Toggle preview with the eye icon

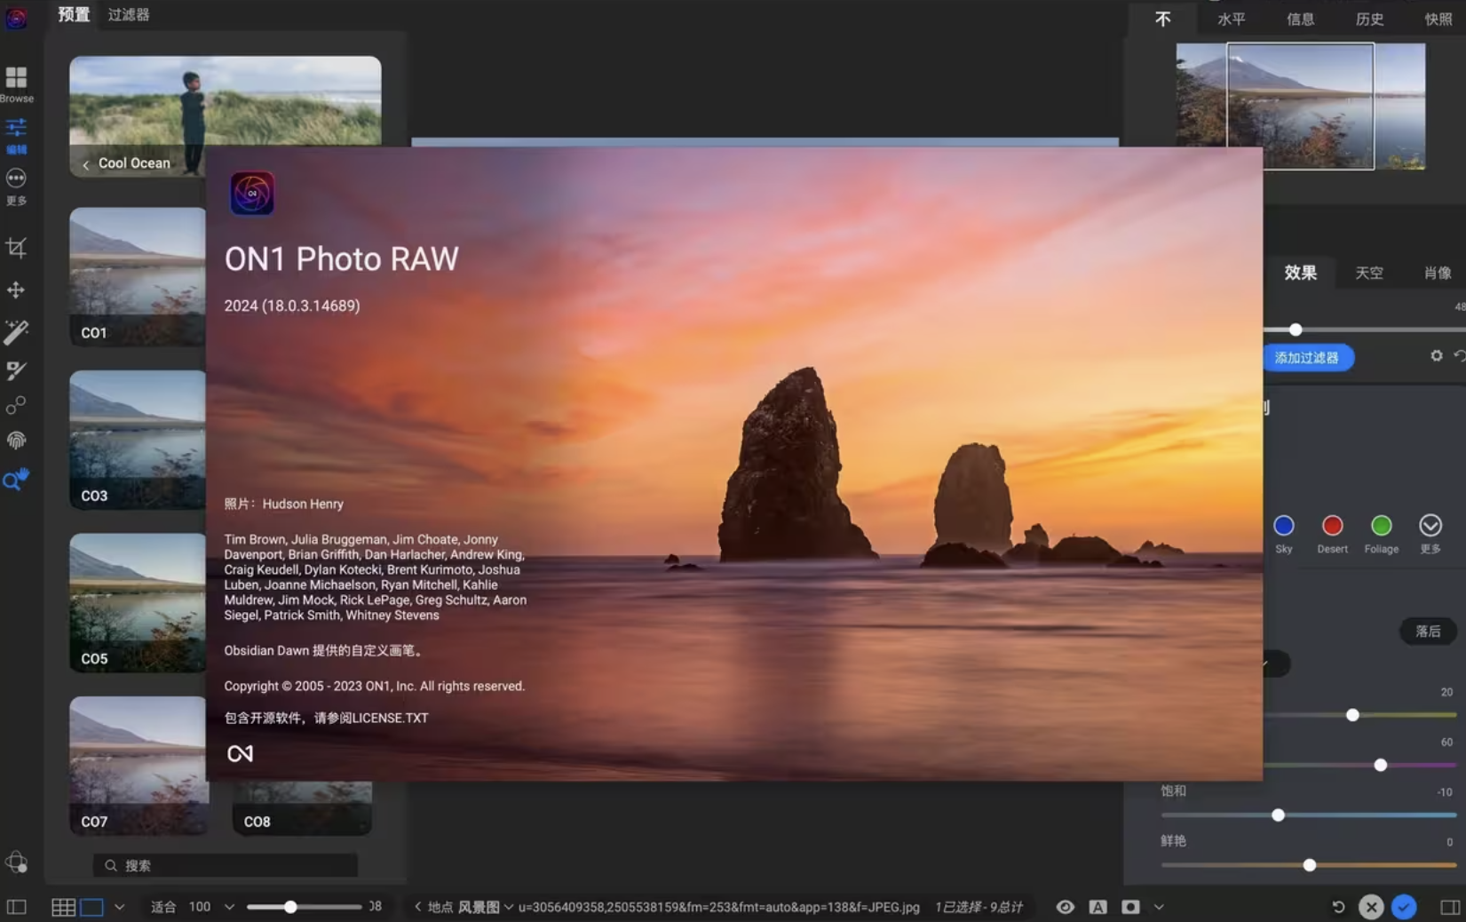click(x=1065, y=907)
